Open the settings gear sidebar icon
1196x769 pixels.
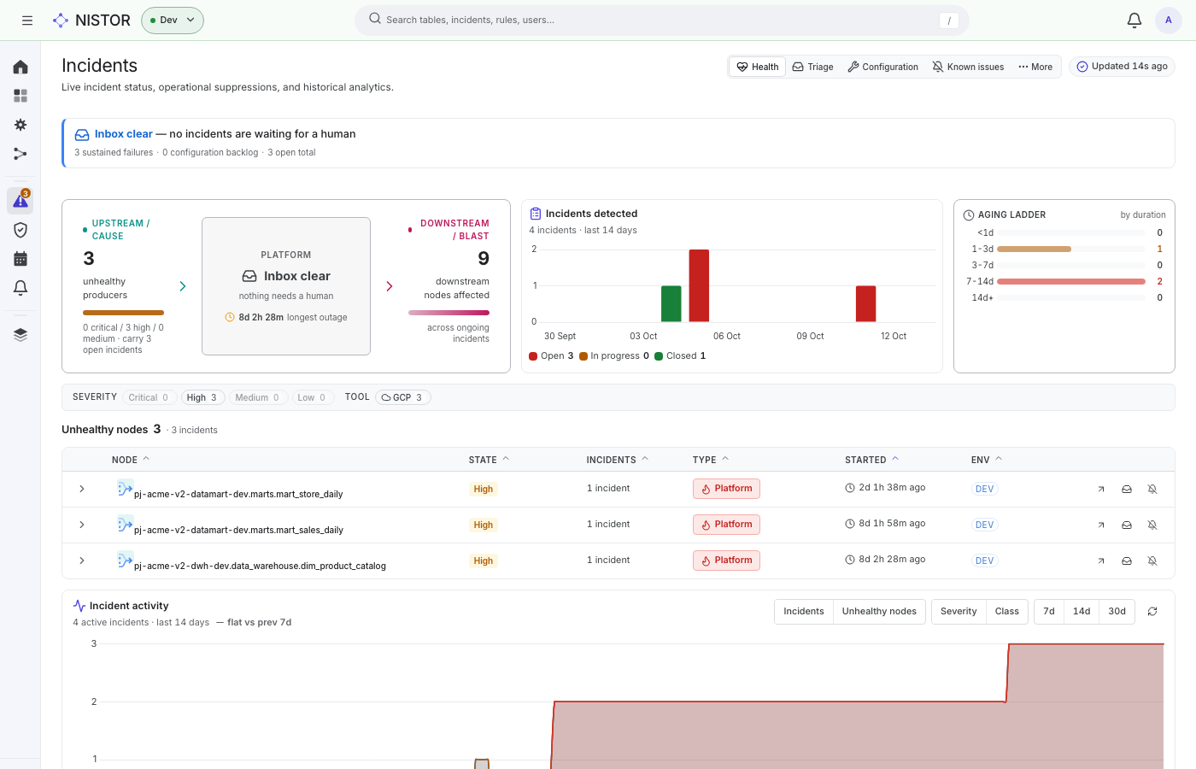click(21, 125)
